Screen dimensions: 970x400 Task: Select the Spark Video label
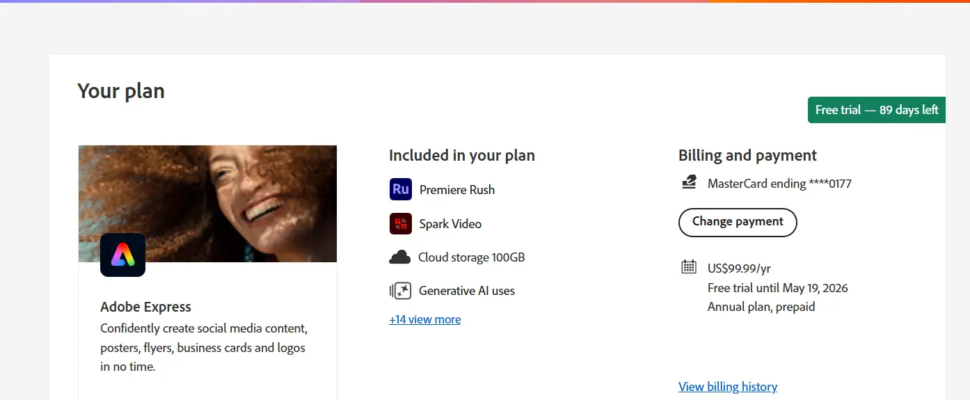pos(450,224)
